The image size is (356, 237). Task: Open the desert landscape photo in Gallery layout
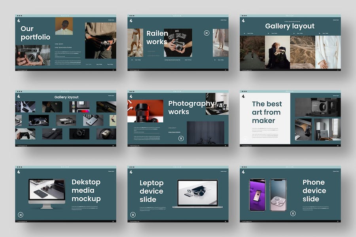(303, 52)
